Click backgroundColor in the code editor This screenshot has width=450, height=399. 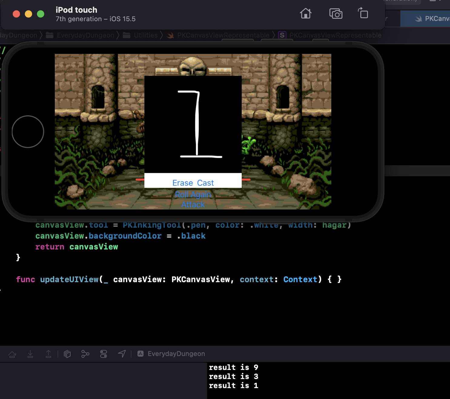[125, 236]
